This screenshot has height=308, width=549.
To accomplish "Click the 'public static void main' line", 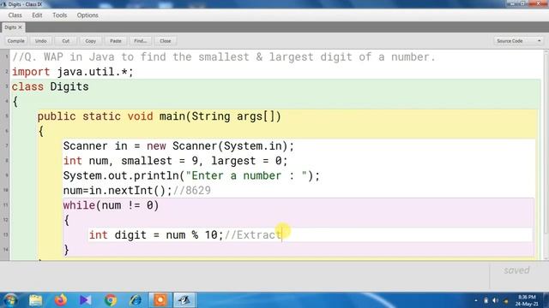I will pos(160,116).
